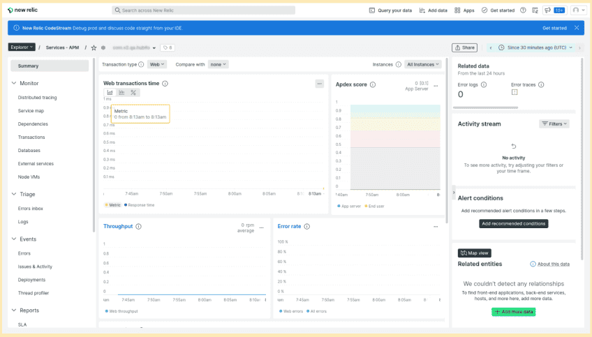Collapse the Events section
Image resolution: width=592 pixels, height=337 pixels.
tap(14, 239)
